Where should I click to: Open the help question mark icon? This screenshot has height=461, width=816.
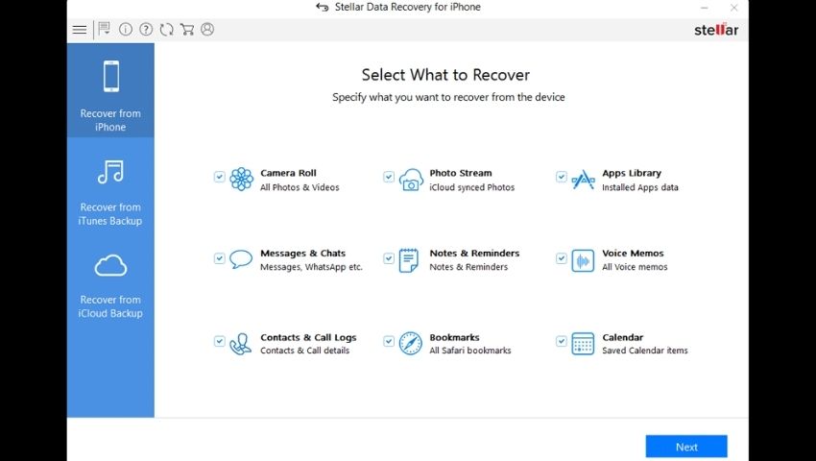(x=146, y=29)
